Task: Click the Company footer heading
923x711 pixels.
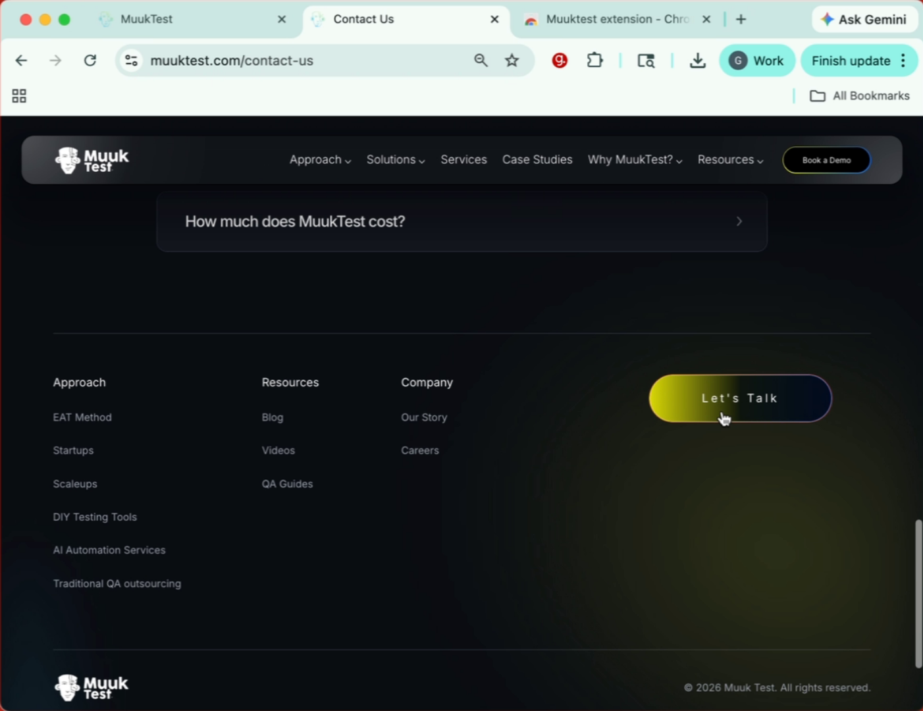Action: [x=427, y=382]
